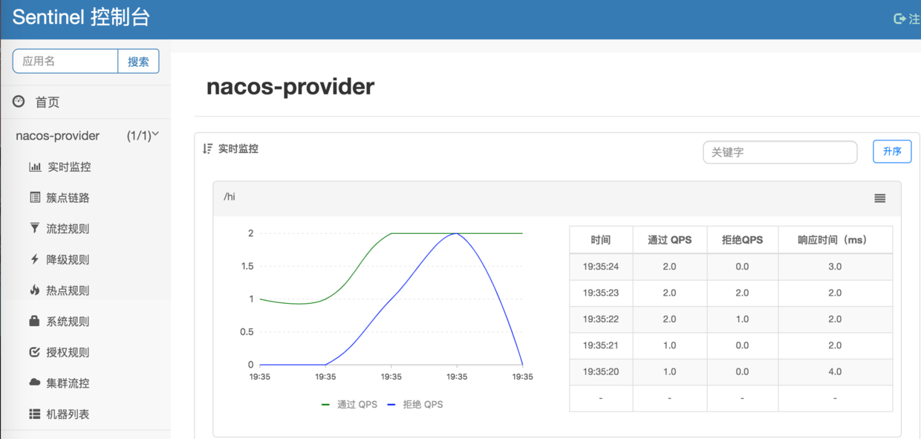Focus the 关键字 filter field
Viewport: 921px width, 439px height.
click(780, 152)
